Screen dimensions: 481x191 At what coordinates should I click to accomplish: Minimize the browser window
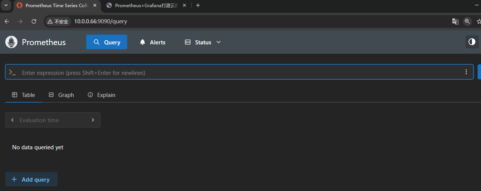click(477, 5)
